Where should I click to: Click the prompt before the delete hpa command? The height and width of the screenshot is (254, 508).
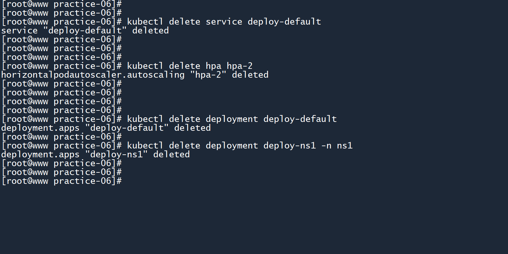[62, 66]
